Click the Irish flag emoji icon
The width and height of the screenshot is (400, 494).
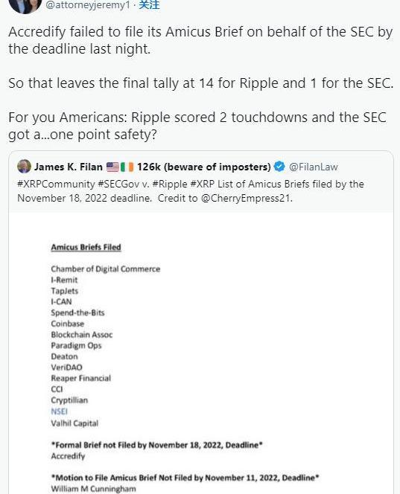pos(127,167)
